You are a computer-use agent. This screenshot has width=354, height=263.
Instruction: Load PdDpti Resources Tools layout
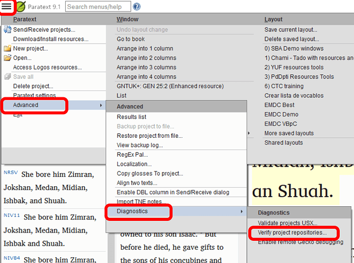tap(299, 77)
